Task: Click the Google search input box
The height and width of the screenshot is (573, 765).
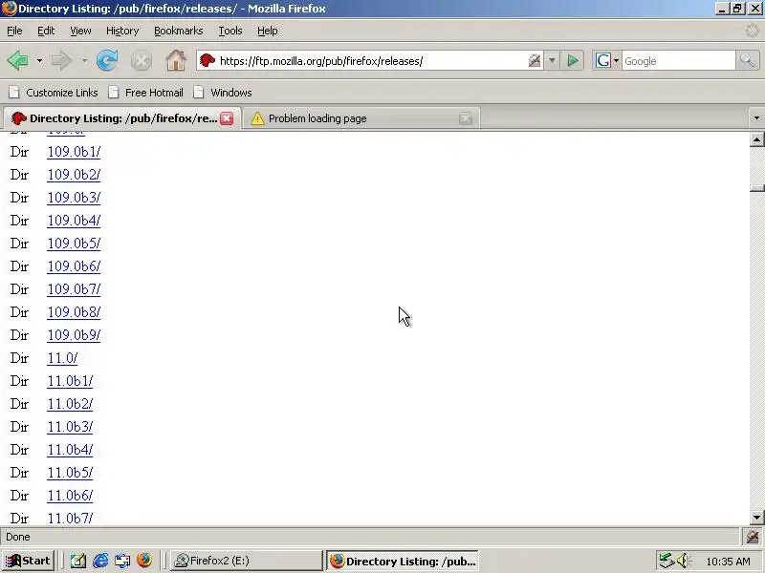Action: (678, 61)
